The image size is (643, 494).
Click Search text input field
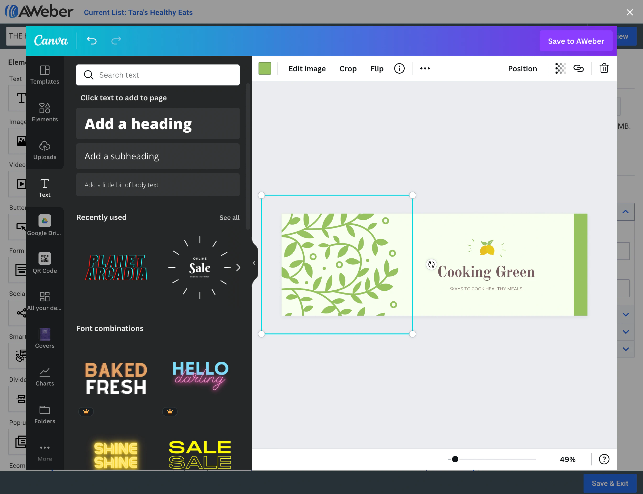tap(158, 75)
